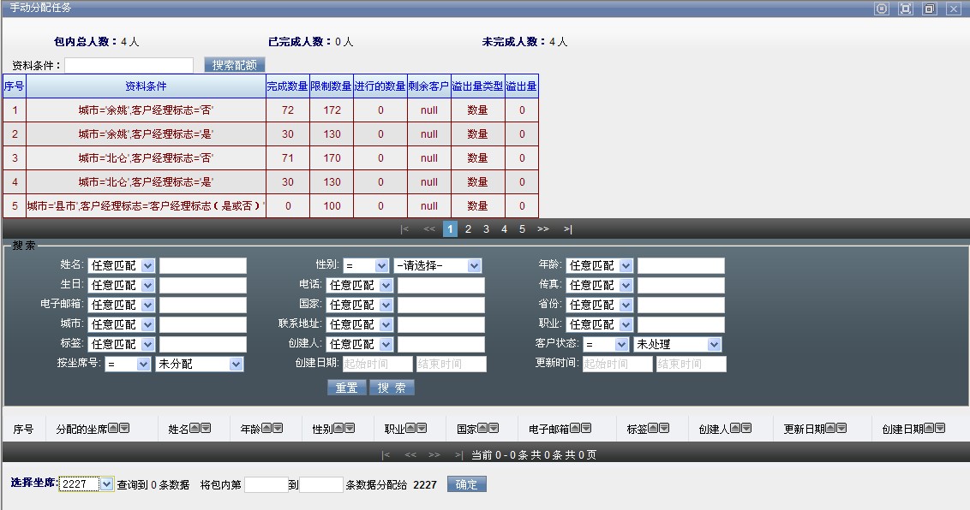Click the 确定 confirm button

(x=466, y=484)
